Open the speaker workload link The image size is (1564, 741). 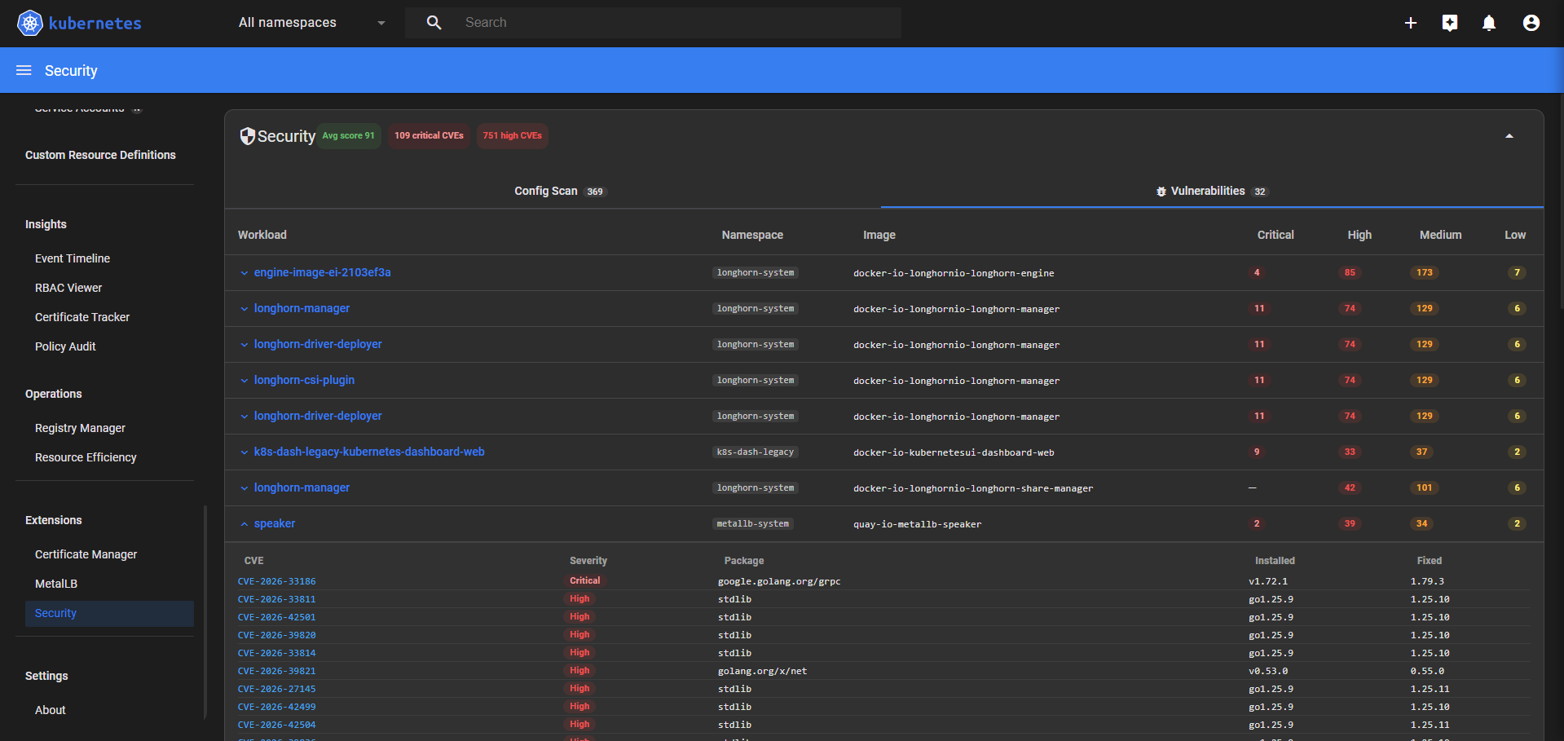275,523
